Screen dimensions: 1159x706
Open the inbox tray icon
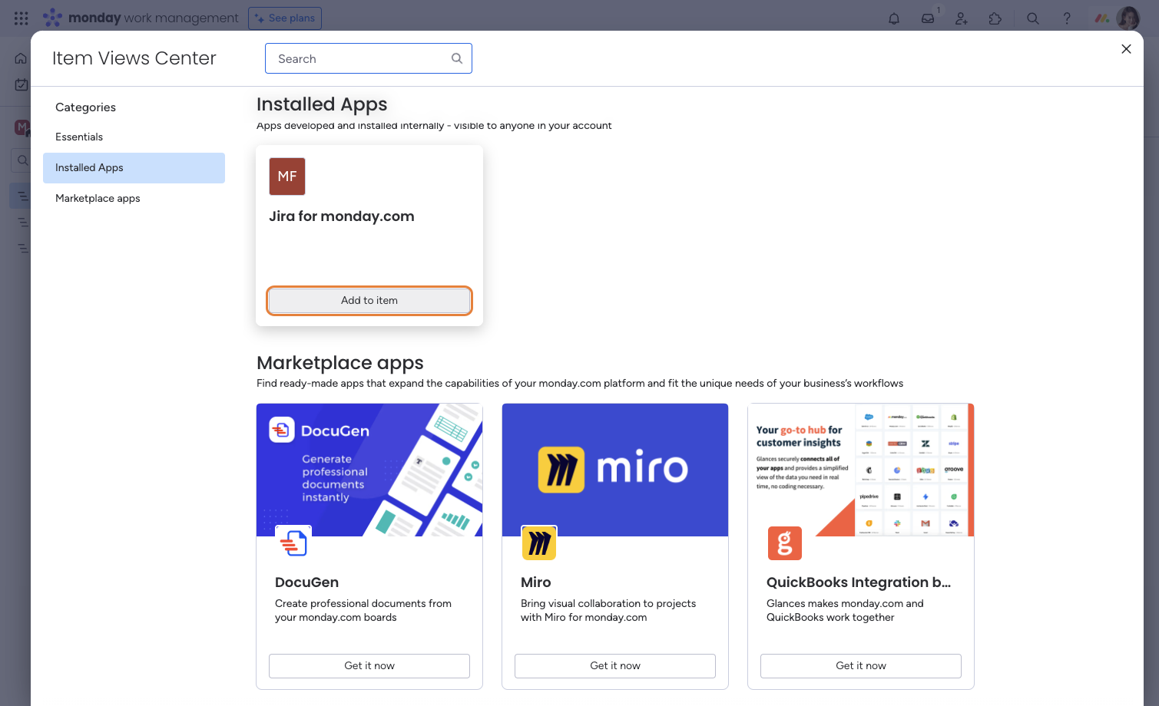coord(928,18)
